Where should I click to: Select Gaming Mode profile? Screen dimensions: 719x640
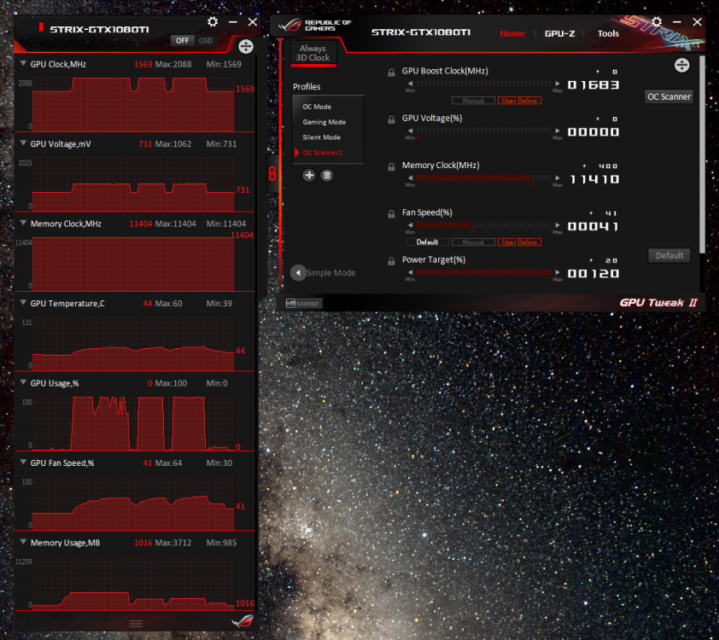pos(324,122)
